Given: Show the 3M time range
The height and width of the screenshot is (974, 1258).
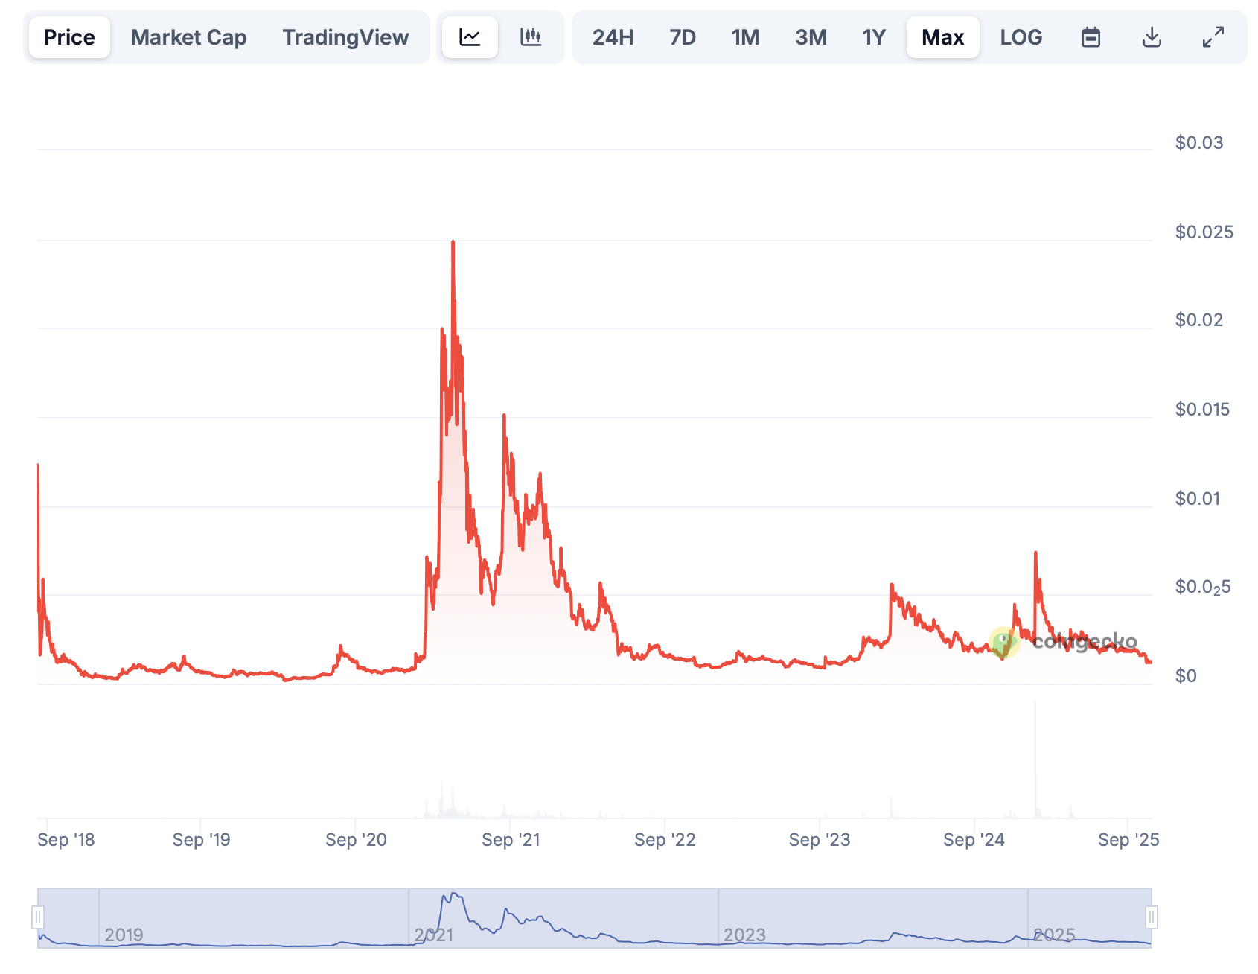Looking at the screenshot, I should point(811,37).
